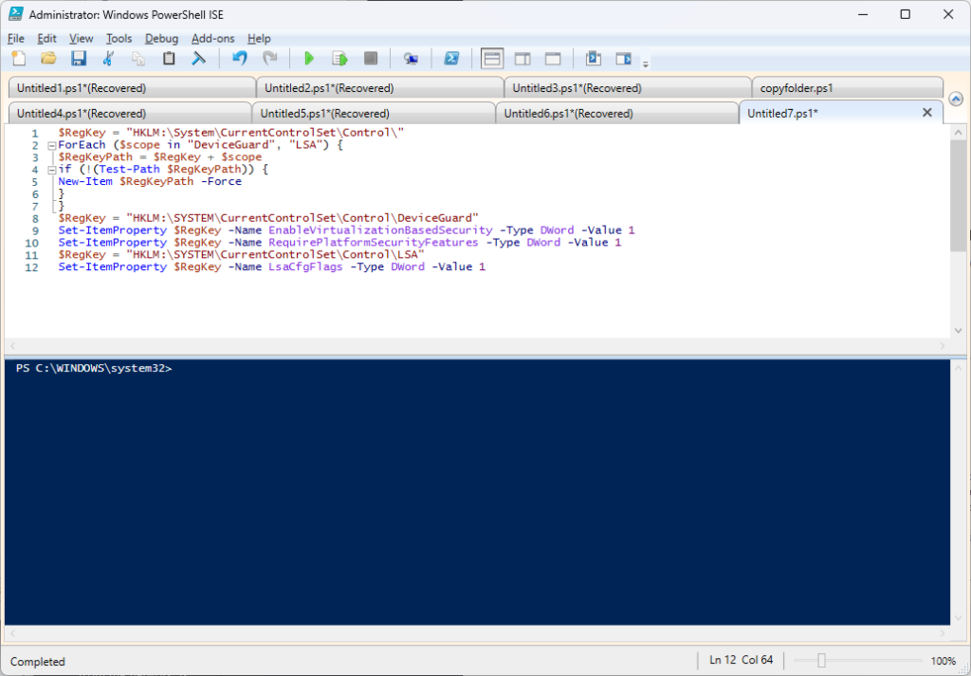The image size is (971, 676).
Task: Open New Remote PowerShell Tab icon
Action: point(411,59)
